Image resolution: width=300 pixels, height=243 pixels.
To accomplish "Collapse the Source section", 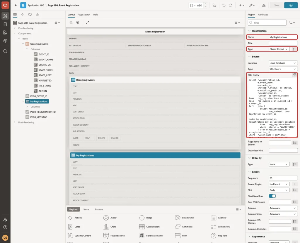I will [249, 57].
